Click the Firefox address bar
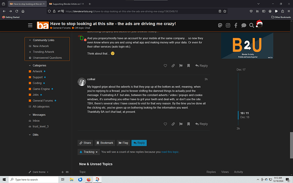This screenshot has width=293, height=183. coord(136,11)
